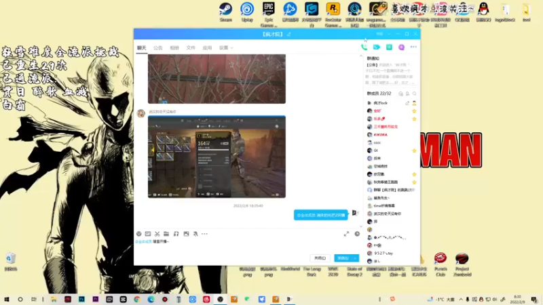Open the emoji picker in chat toolbar
Image resolution: width=543 pixels, height=305 pixels.
[x=139, y=234]
